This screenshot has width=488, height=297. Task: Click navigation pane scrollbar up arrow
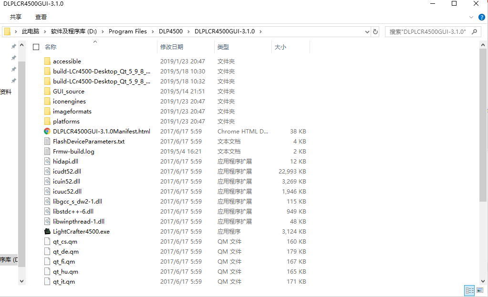click(21, 45)
